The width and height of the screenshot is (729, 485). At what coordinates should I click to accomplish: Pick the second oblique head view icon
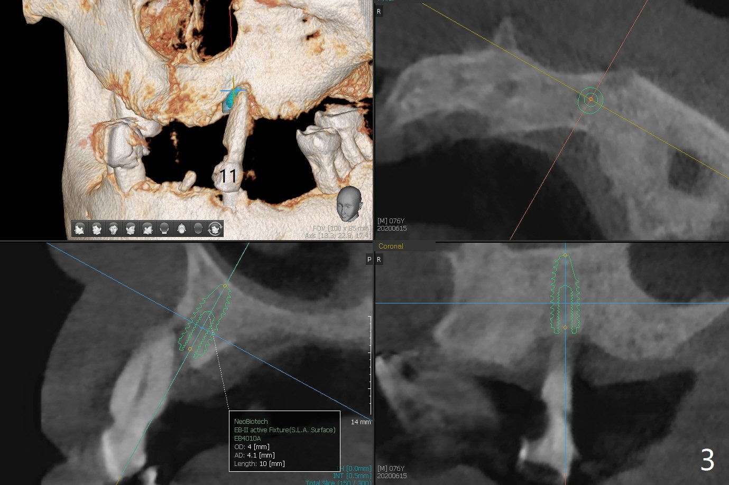131,229
